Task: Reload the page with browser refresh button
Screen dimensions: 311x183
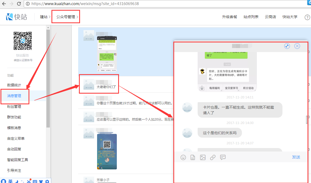Action: tap(19, 4)
